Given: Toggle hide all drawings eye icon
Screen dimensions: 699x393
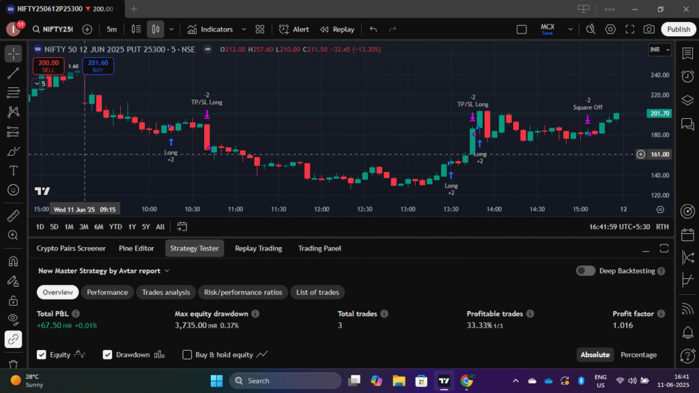Looking at the screenshot, I should (14, 319).
